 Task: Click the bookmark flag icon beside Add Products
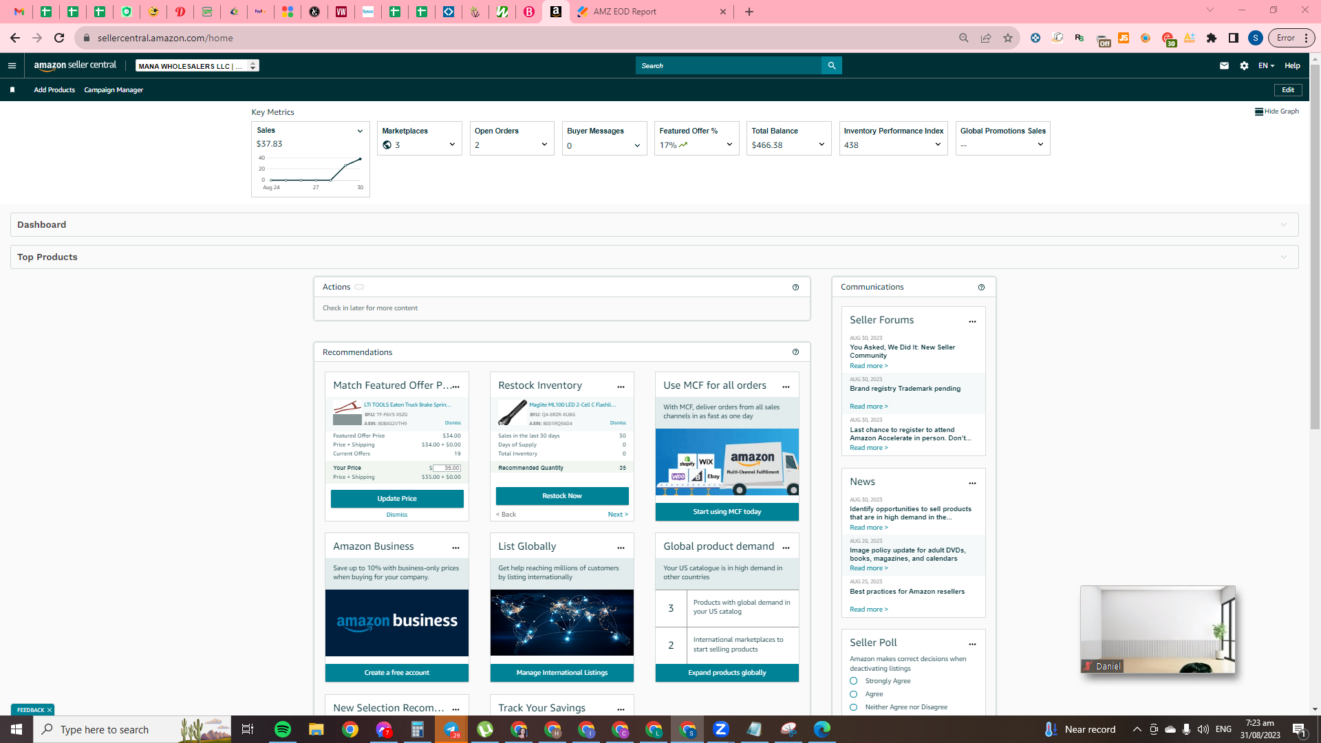pyautogui.click(x=12, y=90)
